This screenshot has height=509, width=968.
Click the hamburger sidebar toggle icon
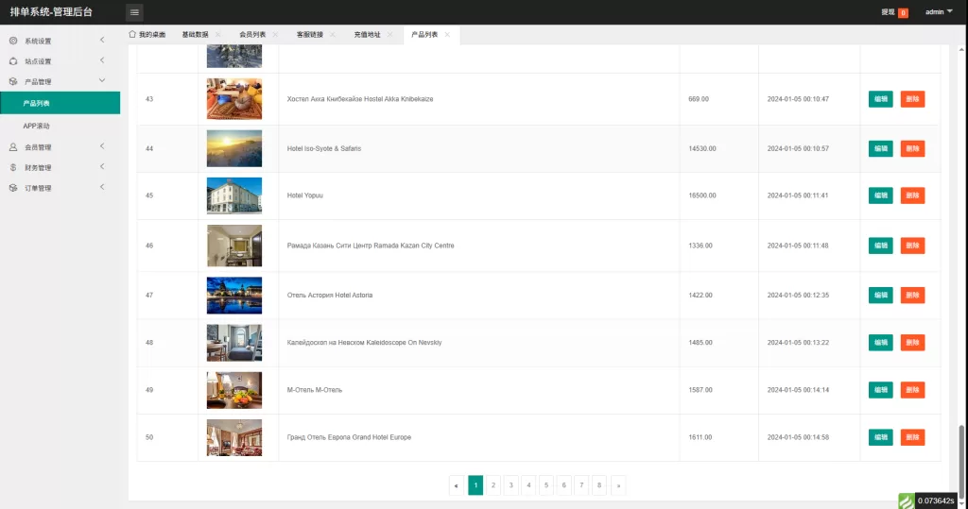click(x=135, y=12)
